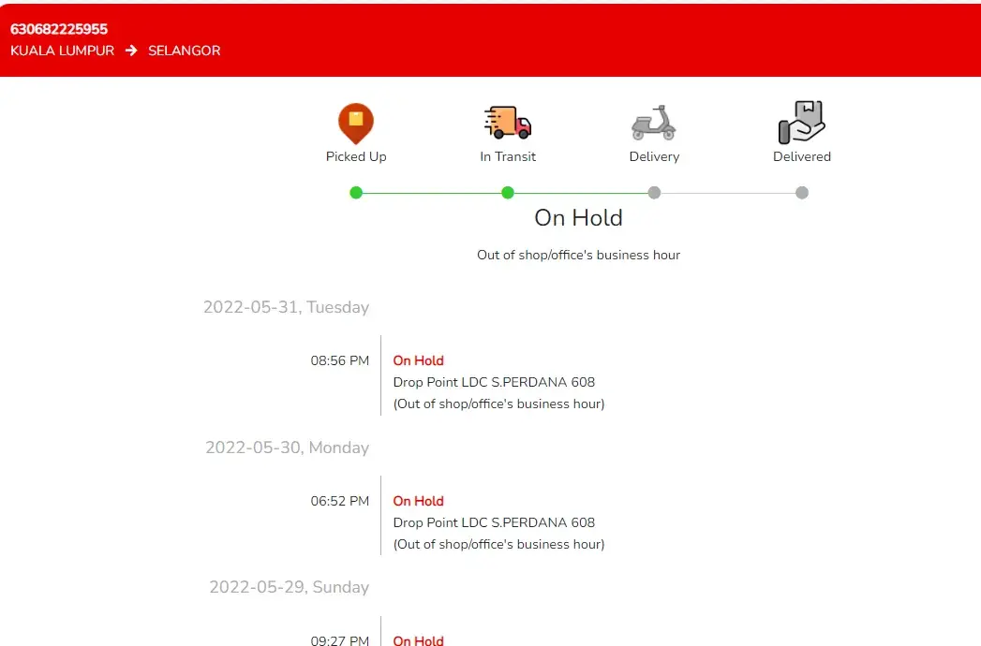The image size is (981, 646).
Task: Click the gray Delivered progress dot
Action: click(x=801, y=193)
